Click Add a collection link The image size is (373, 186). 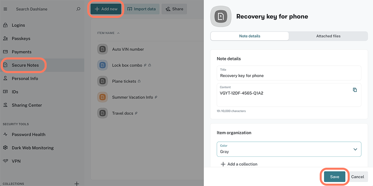(x=239, y=164)
